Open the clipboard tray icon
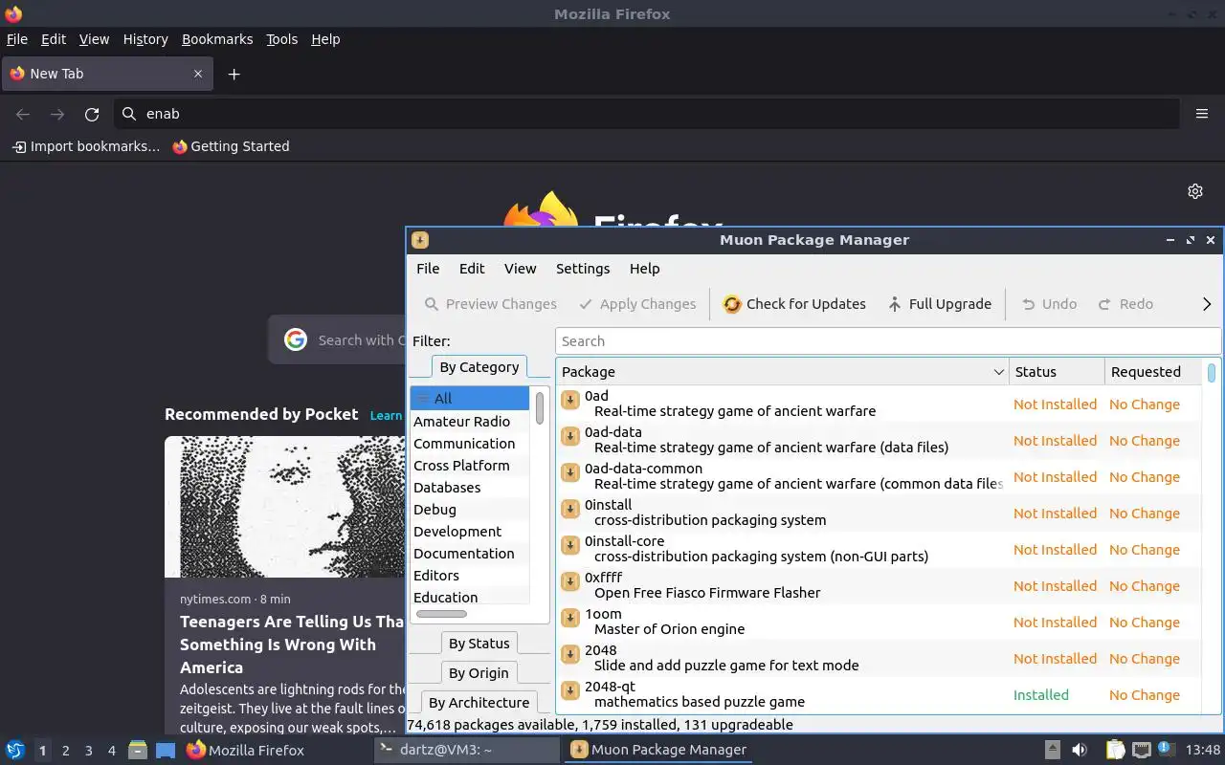The height and width of the screenshot is (765, 1225). point(1116,750)
